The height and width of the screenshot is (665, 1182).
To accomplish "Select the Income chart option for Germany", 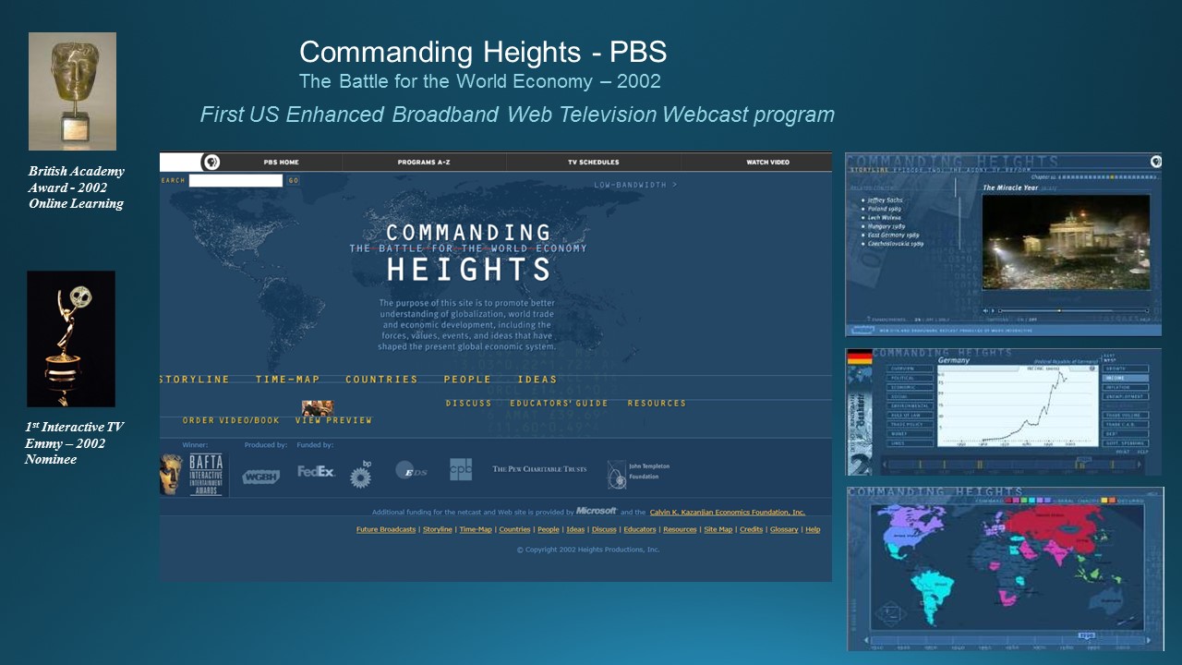I will [1126, 378].
